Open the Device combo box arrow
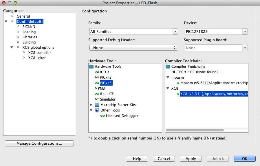This screenshot has height=166, width=260. (x=245, y=32)
